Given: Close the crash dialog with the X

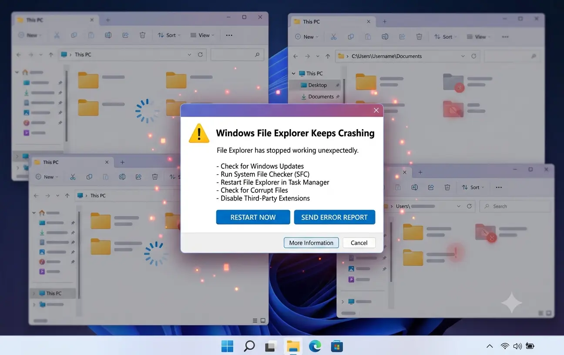Looking at the screenshot, I should pos(376,111).
